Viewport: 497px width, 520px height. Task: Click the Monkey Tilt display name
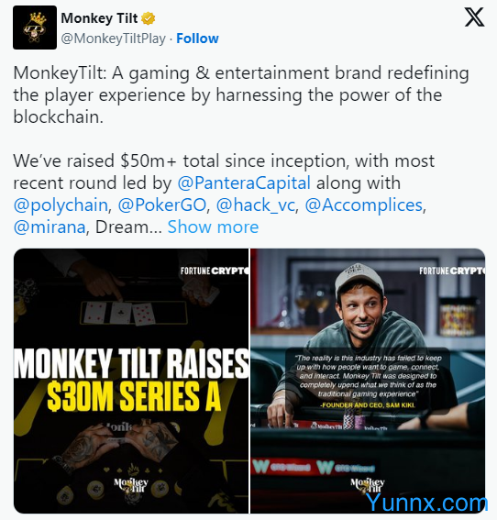tap(99, 18)
